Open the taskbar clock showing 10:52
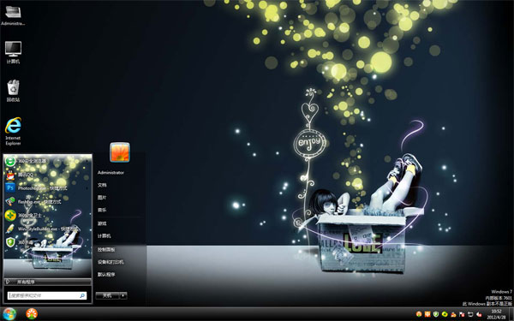Screen dimensions: 514x321 496,314
